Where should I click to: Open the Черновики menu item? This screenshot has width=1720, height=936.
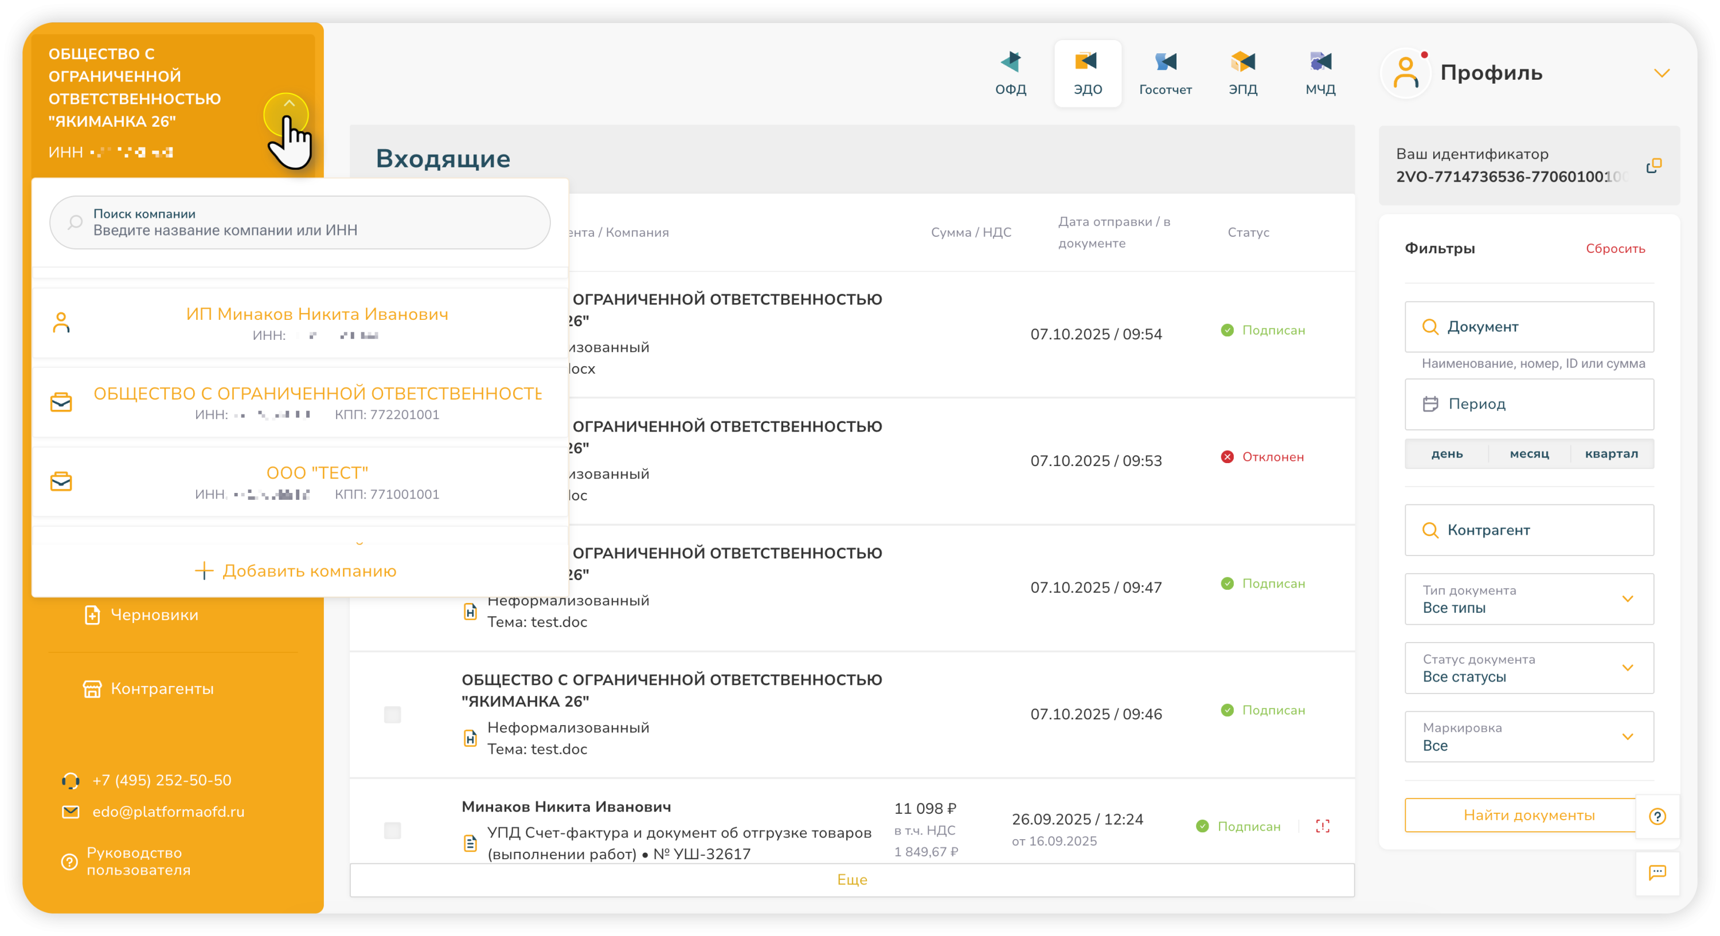click(x=154, y=615)
